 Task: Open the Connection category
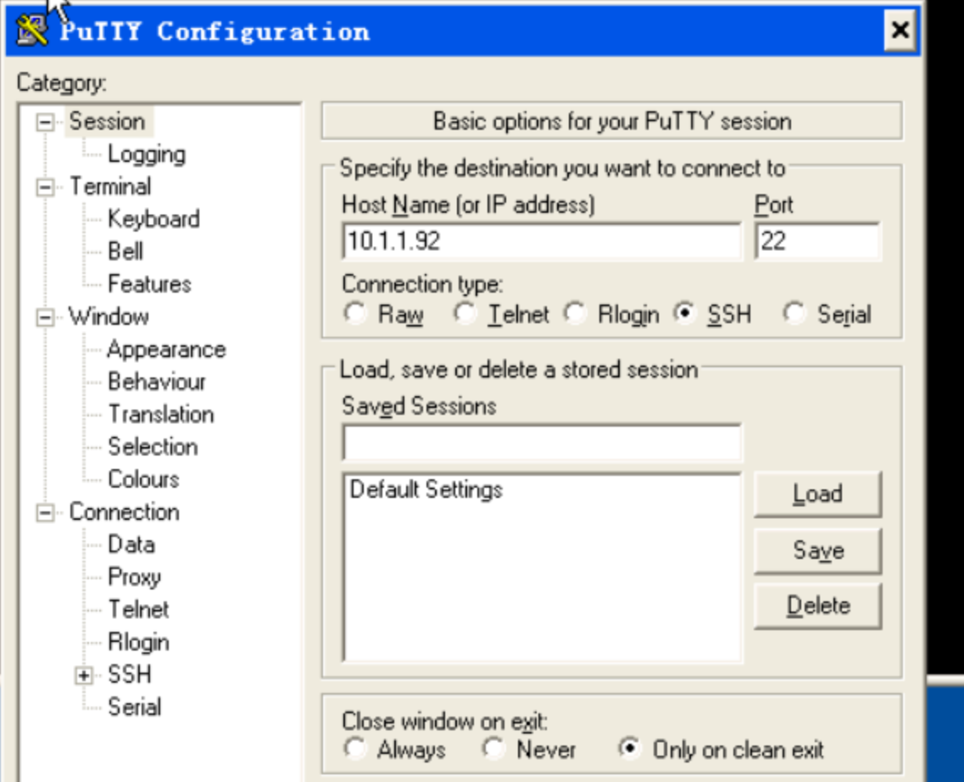pyautogui.click(x=124, y=512)
